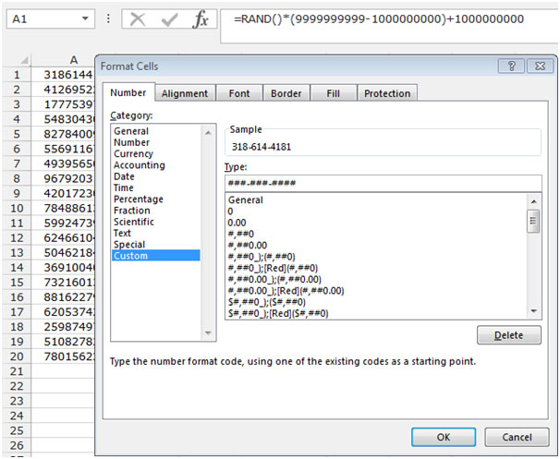Click the Type format code field
Viewport: 560px width, 459px height.
click(x=383, y=183)
